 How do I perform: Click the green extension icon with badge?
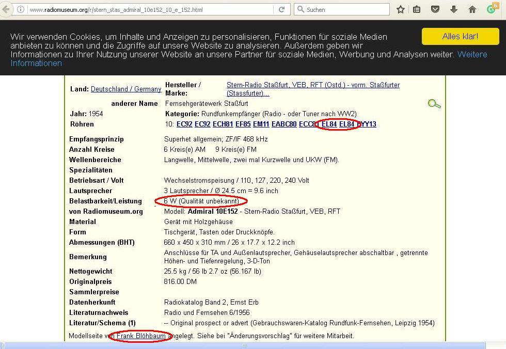point(492,8)
